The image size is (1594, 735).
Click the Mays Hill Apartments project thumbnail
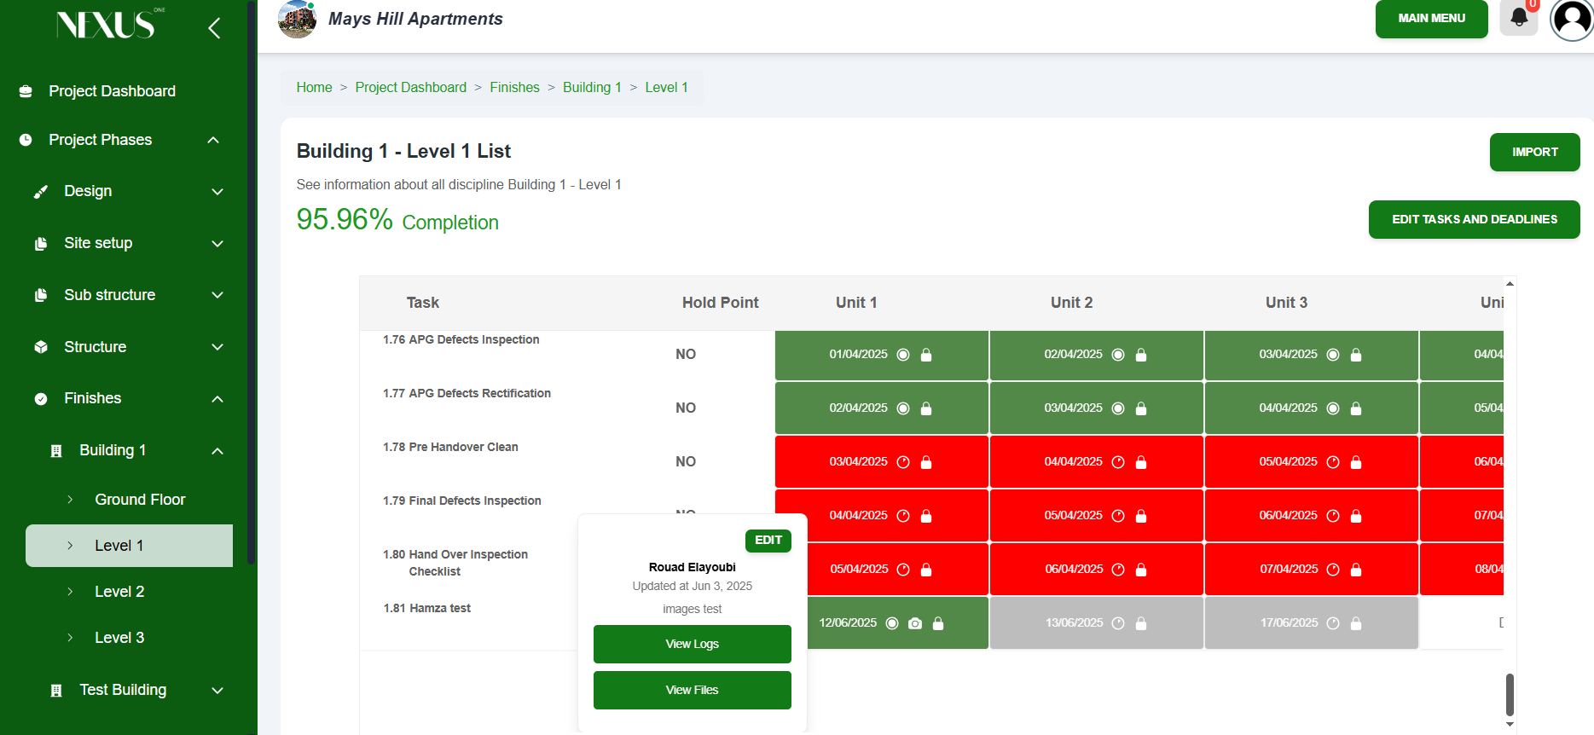[x=297, y=20]
